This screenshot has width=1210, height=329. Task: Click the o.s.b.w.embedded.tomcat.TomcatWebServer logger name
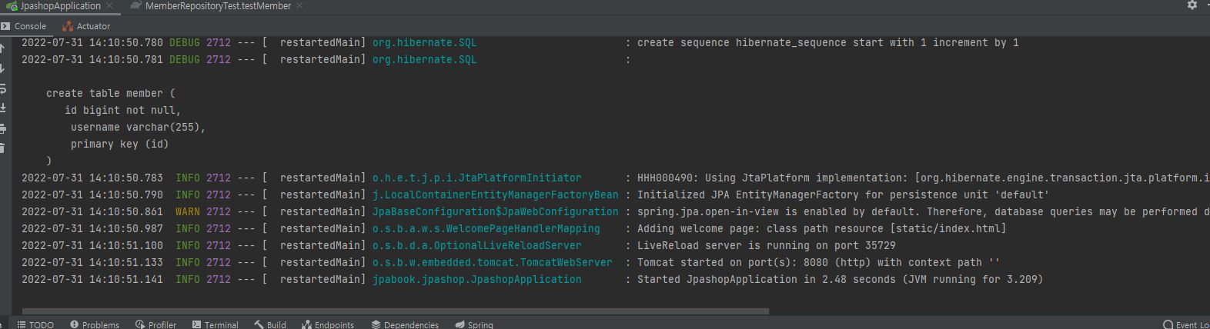click(493, 262)
